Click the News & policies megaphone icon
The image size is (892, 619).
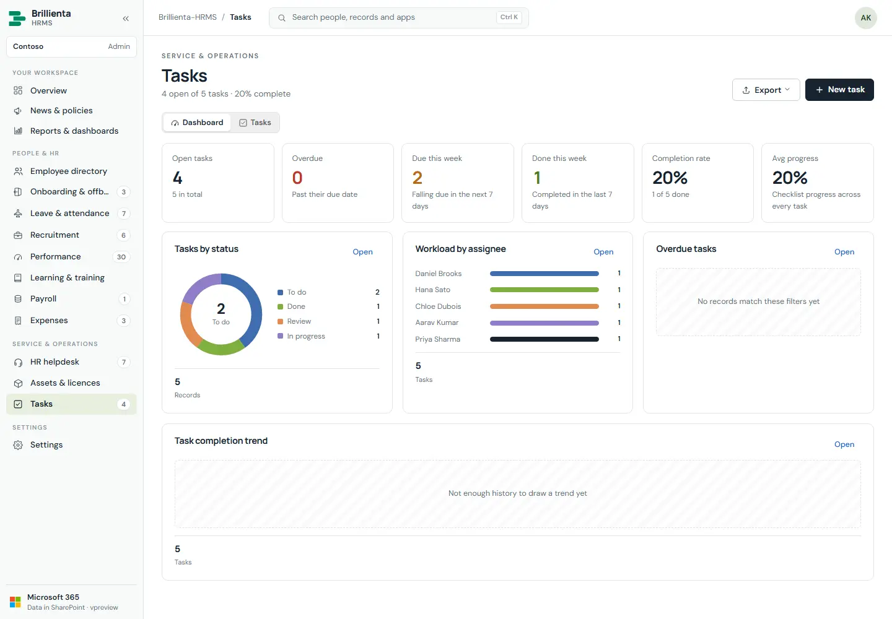point(18,111)
